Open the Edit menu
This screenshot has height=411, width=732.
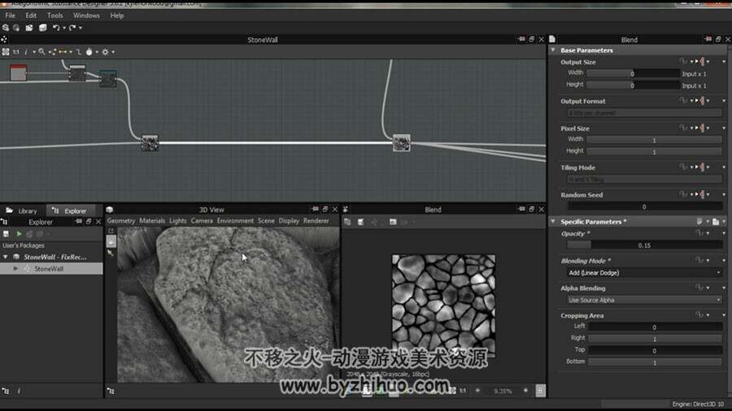[31, 15]
